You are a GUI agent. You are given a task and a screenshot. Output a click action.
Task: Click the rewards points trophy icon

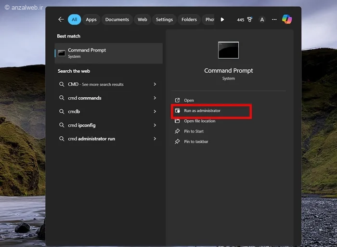click(249, 20)
